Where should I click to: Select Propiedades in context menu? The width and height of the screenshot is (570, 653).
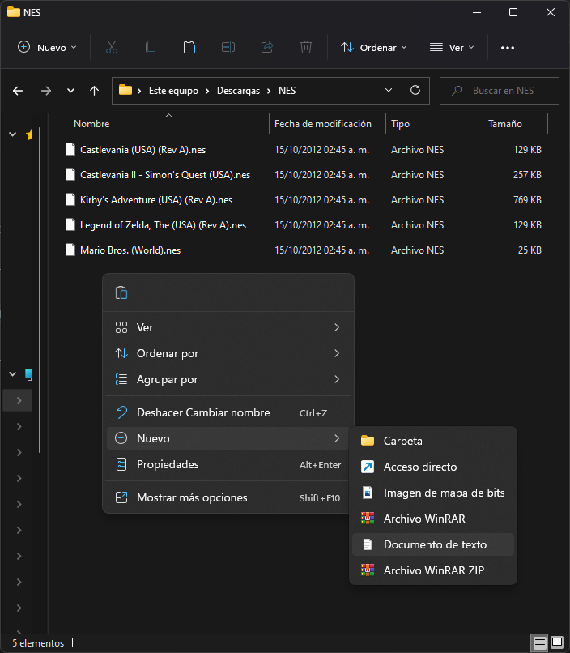[228, 464]
